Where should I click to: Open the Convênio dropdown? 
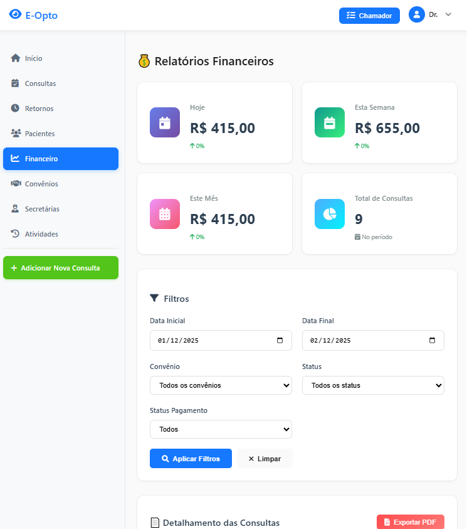221,385
